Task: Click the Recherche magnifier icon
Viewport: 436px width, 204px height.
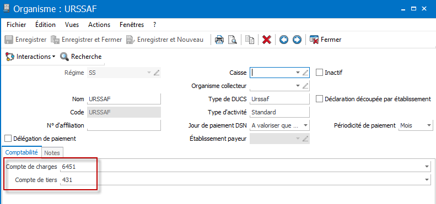Action: pyautogui.click(x=64, y=57)
